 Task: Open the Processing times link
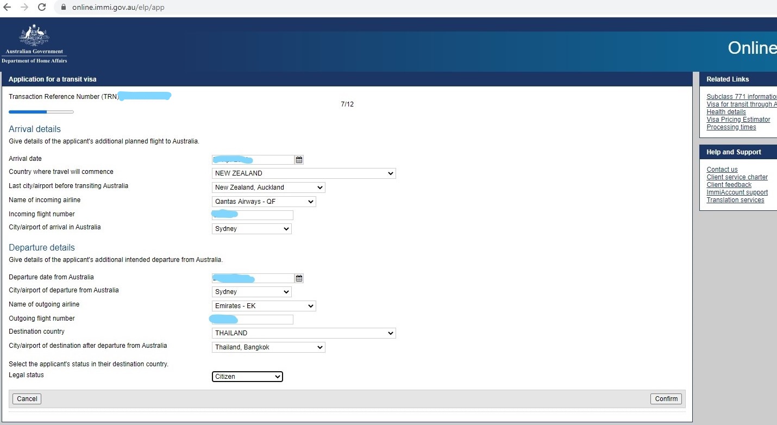731,127
